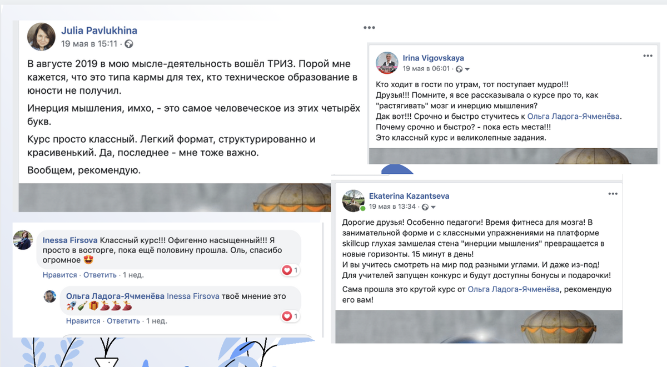Click the heart reaction on Inessa's comment
Viewport: 667px width, 367px height.
[287, 270]
